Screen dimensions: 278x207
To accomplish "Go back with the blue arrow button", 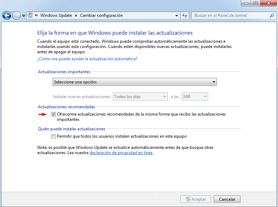I will tap(7, 15).
